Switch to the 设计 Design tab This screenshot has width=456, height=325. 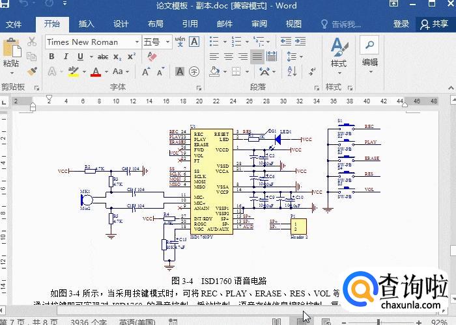coord(121,24)
